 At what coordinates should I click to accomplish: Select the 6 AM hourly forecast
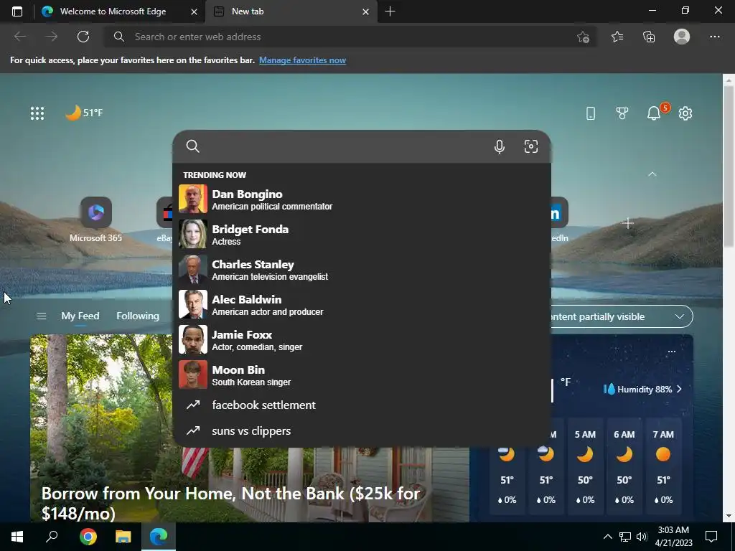tap(624, 466)
